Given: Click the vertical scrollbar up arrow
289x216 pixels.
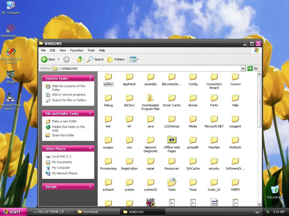Looking at the screenshot, I should (260, 74).
